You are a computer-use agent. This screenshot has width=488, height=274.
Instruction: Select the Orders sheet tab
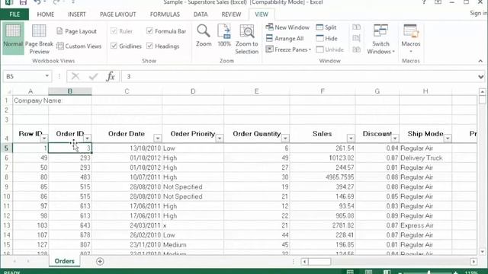pyautogui.click(x=64, y=261)
